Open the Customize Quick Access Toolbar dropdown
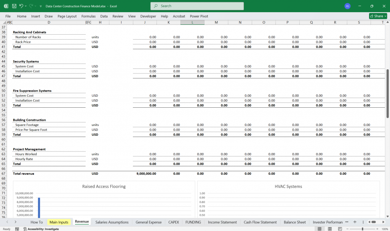 pos(41,6)
